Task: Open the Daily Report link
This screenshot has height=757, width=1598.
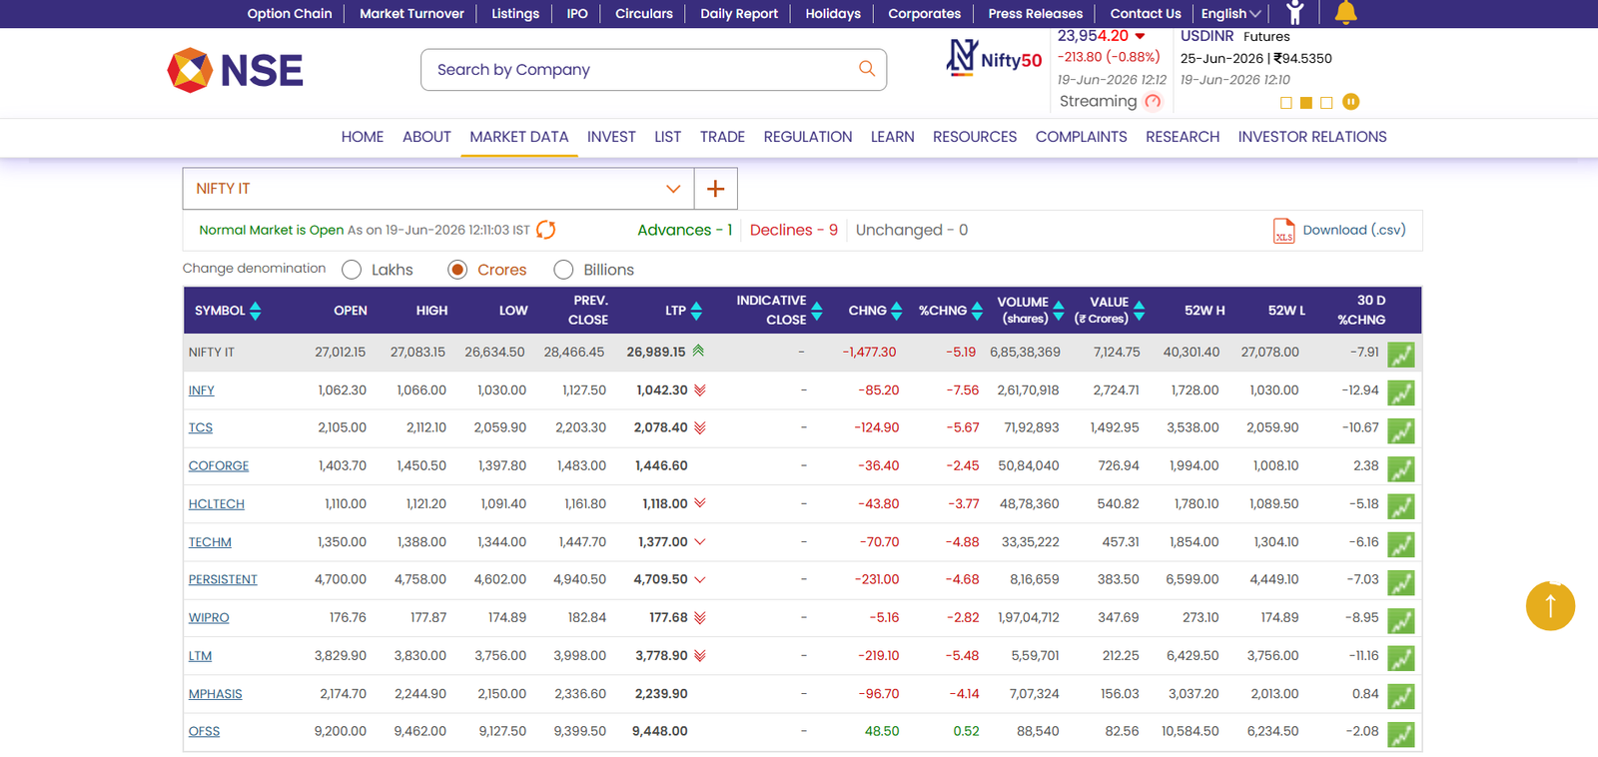Action: click(x=739, y=13)
